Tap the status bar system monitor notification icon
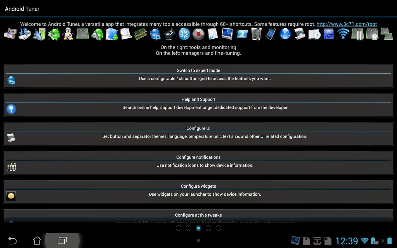This screenshot has width=397, height=248. pos(296,241)
